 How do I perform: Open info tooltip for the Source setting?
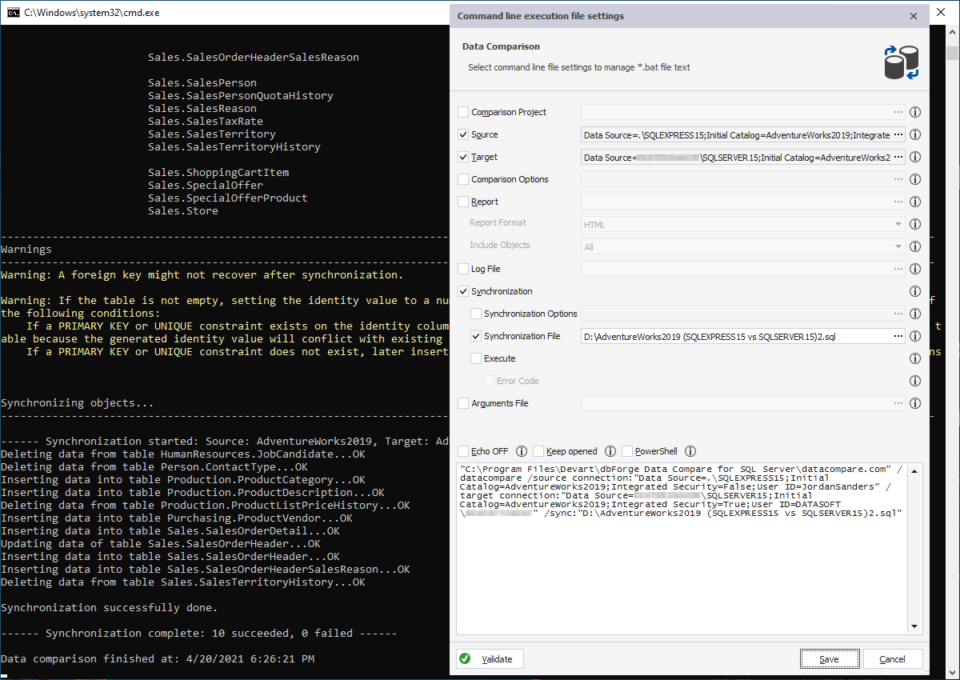tap(914, 134)
